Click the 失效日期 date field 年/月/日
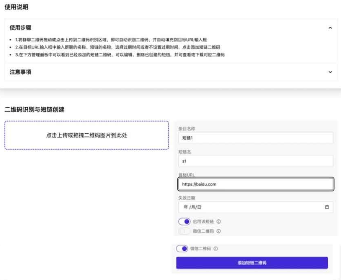The width and height of the screenshot is (341, 280). point(255,207)
